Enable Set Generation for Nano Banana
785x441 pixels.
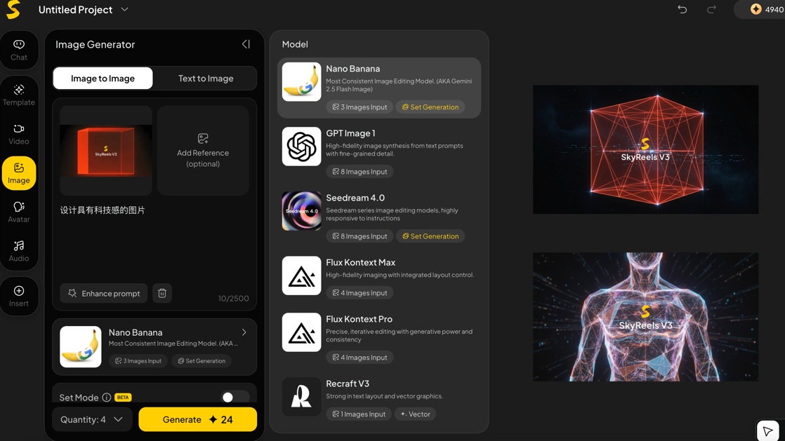coord(430,107)
